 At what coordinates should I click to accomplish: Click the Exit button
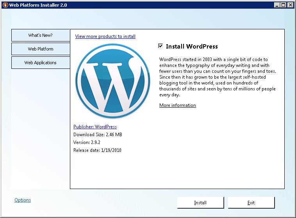(x=251, y=203)
